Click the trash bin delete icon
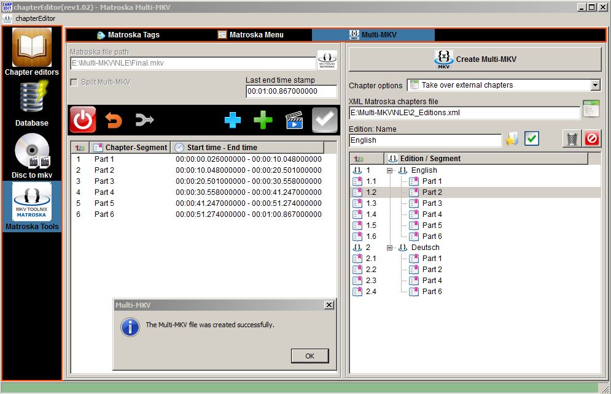 (x=572, y=138)
